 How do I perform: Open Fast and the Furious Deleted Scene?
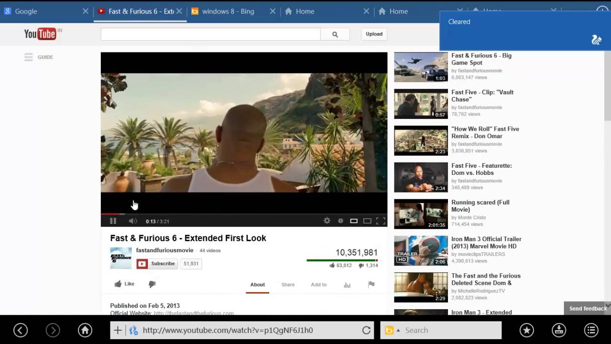tap(486, 279)
